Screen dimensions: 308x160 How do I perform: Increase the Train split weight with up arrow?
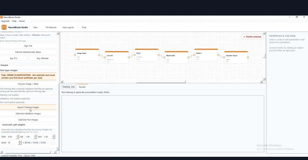point(17,136)
